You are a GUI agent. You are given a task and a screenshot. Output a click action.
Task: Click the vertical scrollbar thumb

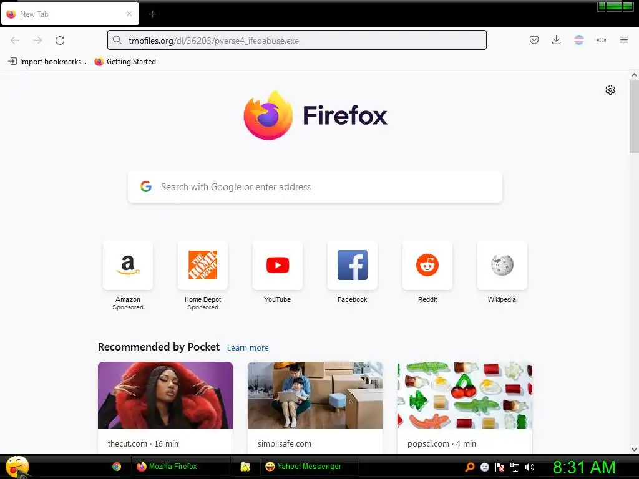(634, 117)
